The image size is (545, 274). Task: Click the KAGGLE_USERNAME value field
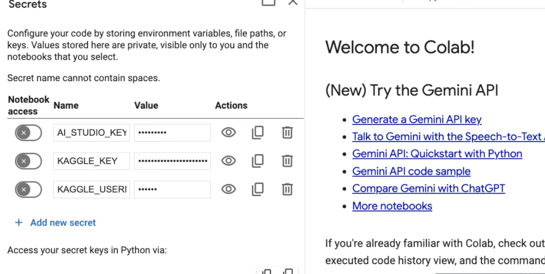(172, 189)
